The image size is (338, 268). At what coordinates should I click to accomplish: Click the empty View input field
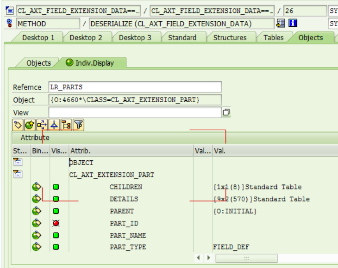click(x=135, y=112)
